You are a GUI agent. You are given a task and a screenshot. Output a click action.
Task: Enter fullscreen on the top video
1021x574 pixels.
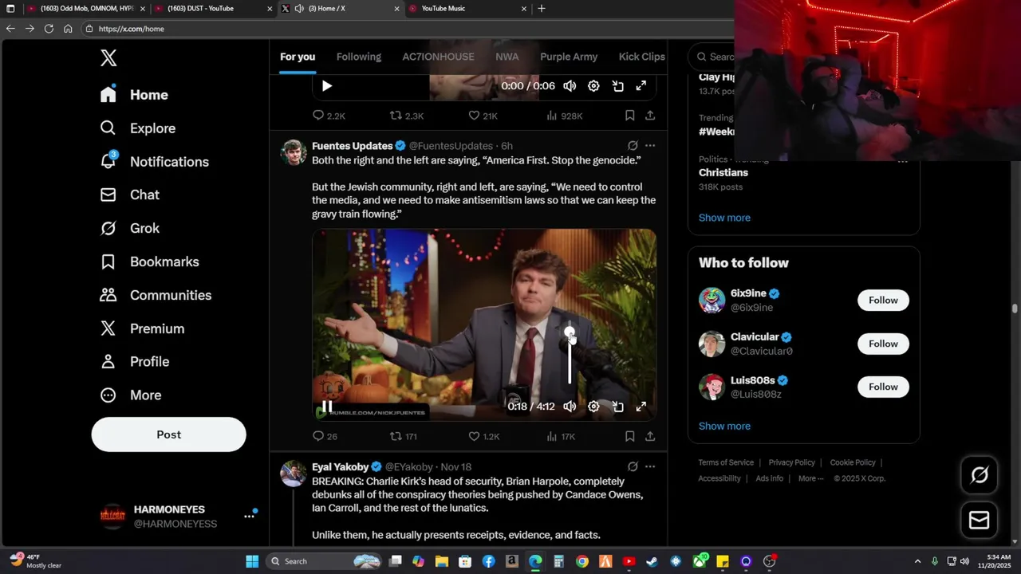641,86
